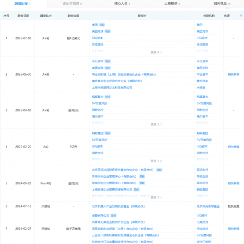Open 相关新闻 link for the 2025-02-20 round

pos(233,147)
